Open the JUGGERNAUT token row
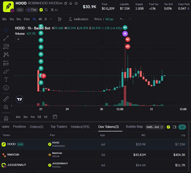 tap(94, 165)
